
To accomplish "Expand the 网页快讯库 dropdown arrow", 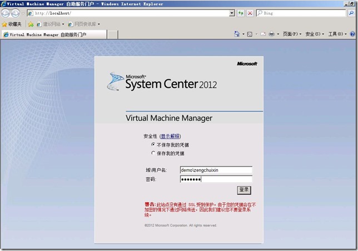I will (99, 24).
